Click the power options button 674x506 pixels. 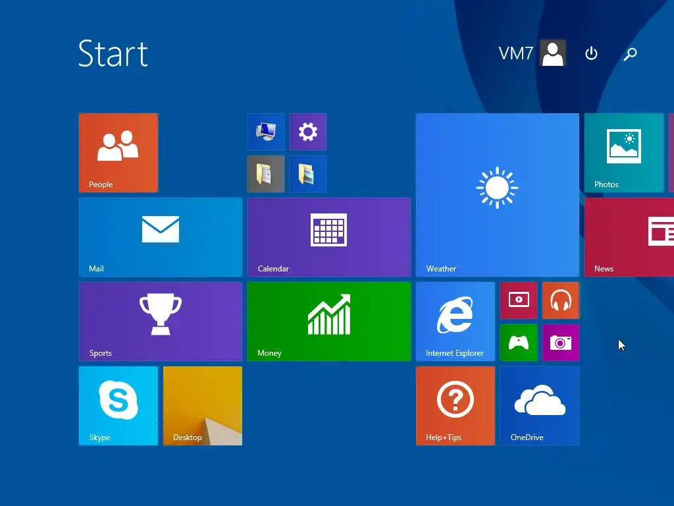[x=592, y=53]
